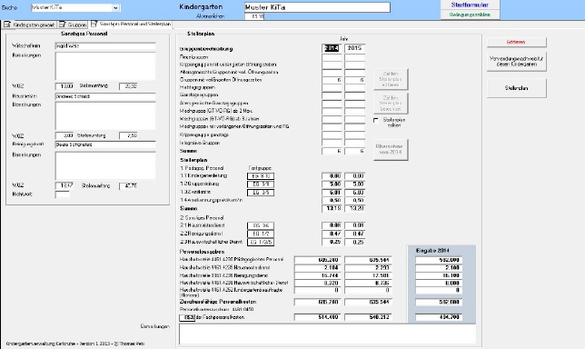585x349 pixels.
Task: Click the Hauswirtschaftlicher Dienst 2015 expense 8.736
Action: [368, 284]
